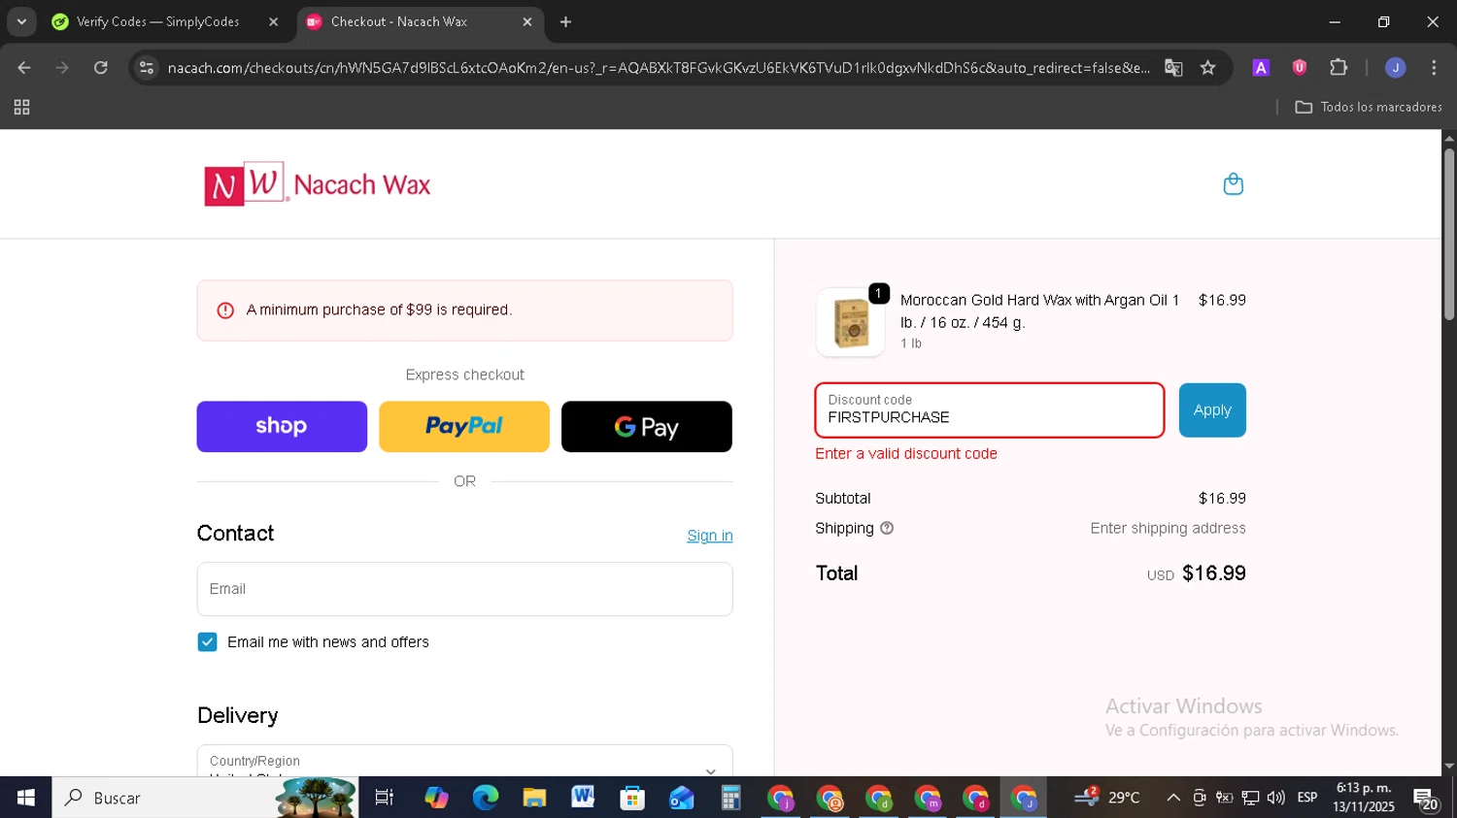Screen dimensions: 1457x818
Task: Open the notifications center icon
Action: click(1426, 800)
